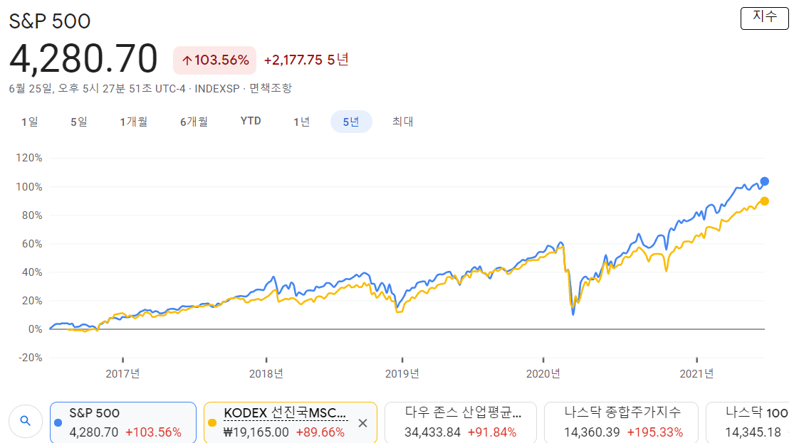Click the yellow dot in KODEX card

(212, 423)
